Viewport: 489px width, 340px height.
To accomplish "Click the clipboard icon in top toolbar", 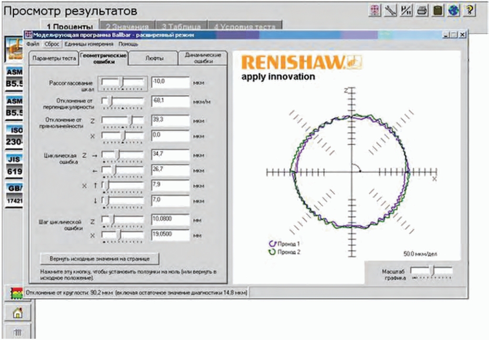I will coord(438,11).
